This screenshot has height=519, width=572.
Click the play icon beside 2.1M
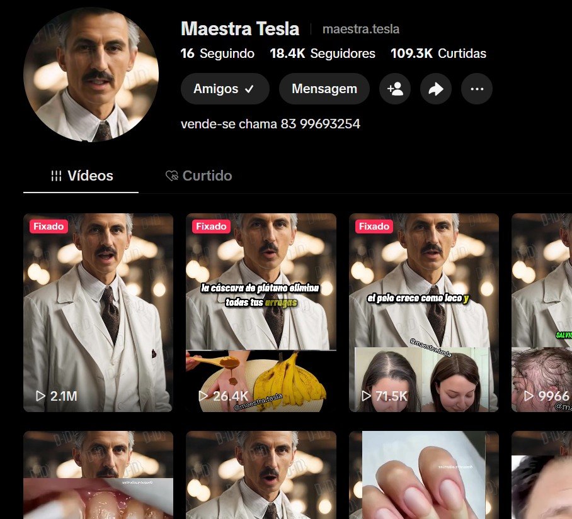(x=40, y=396)
